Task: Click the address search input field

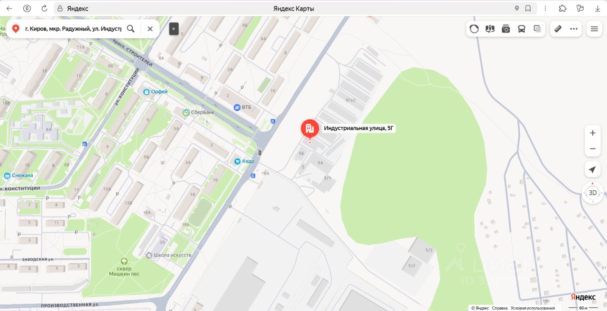Action: [73, 28]
